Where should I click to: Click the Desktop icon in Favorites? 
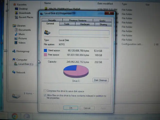click(16, 9)
